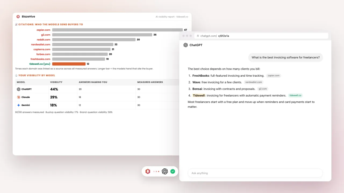Click the Claude model name in the table
This screenshot has width=344, height=193.
[x=26, y=97]
